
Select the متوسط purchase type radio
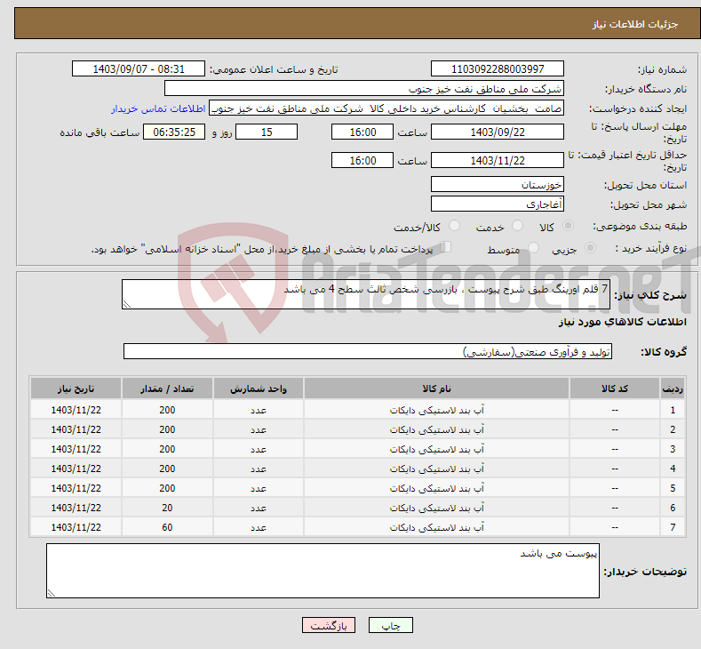tap(533, 248)
